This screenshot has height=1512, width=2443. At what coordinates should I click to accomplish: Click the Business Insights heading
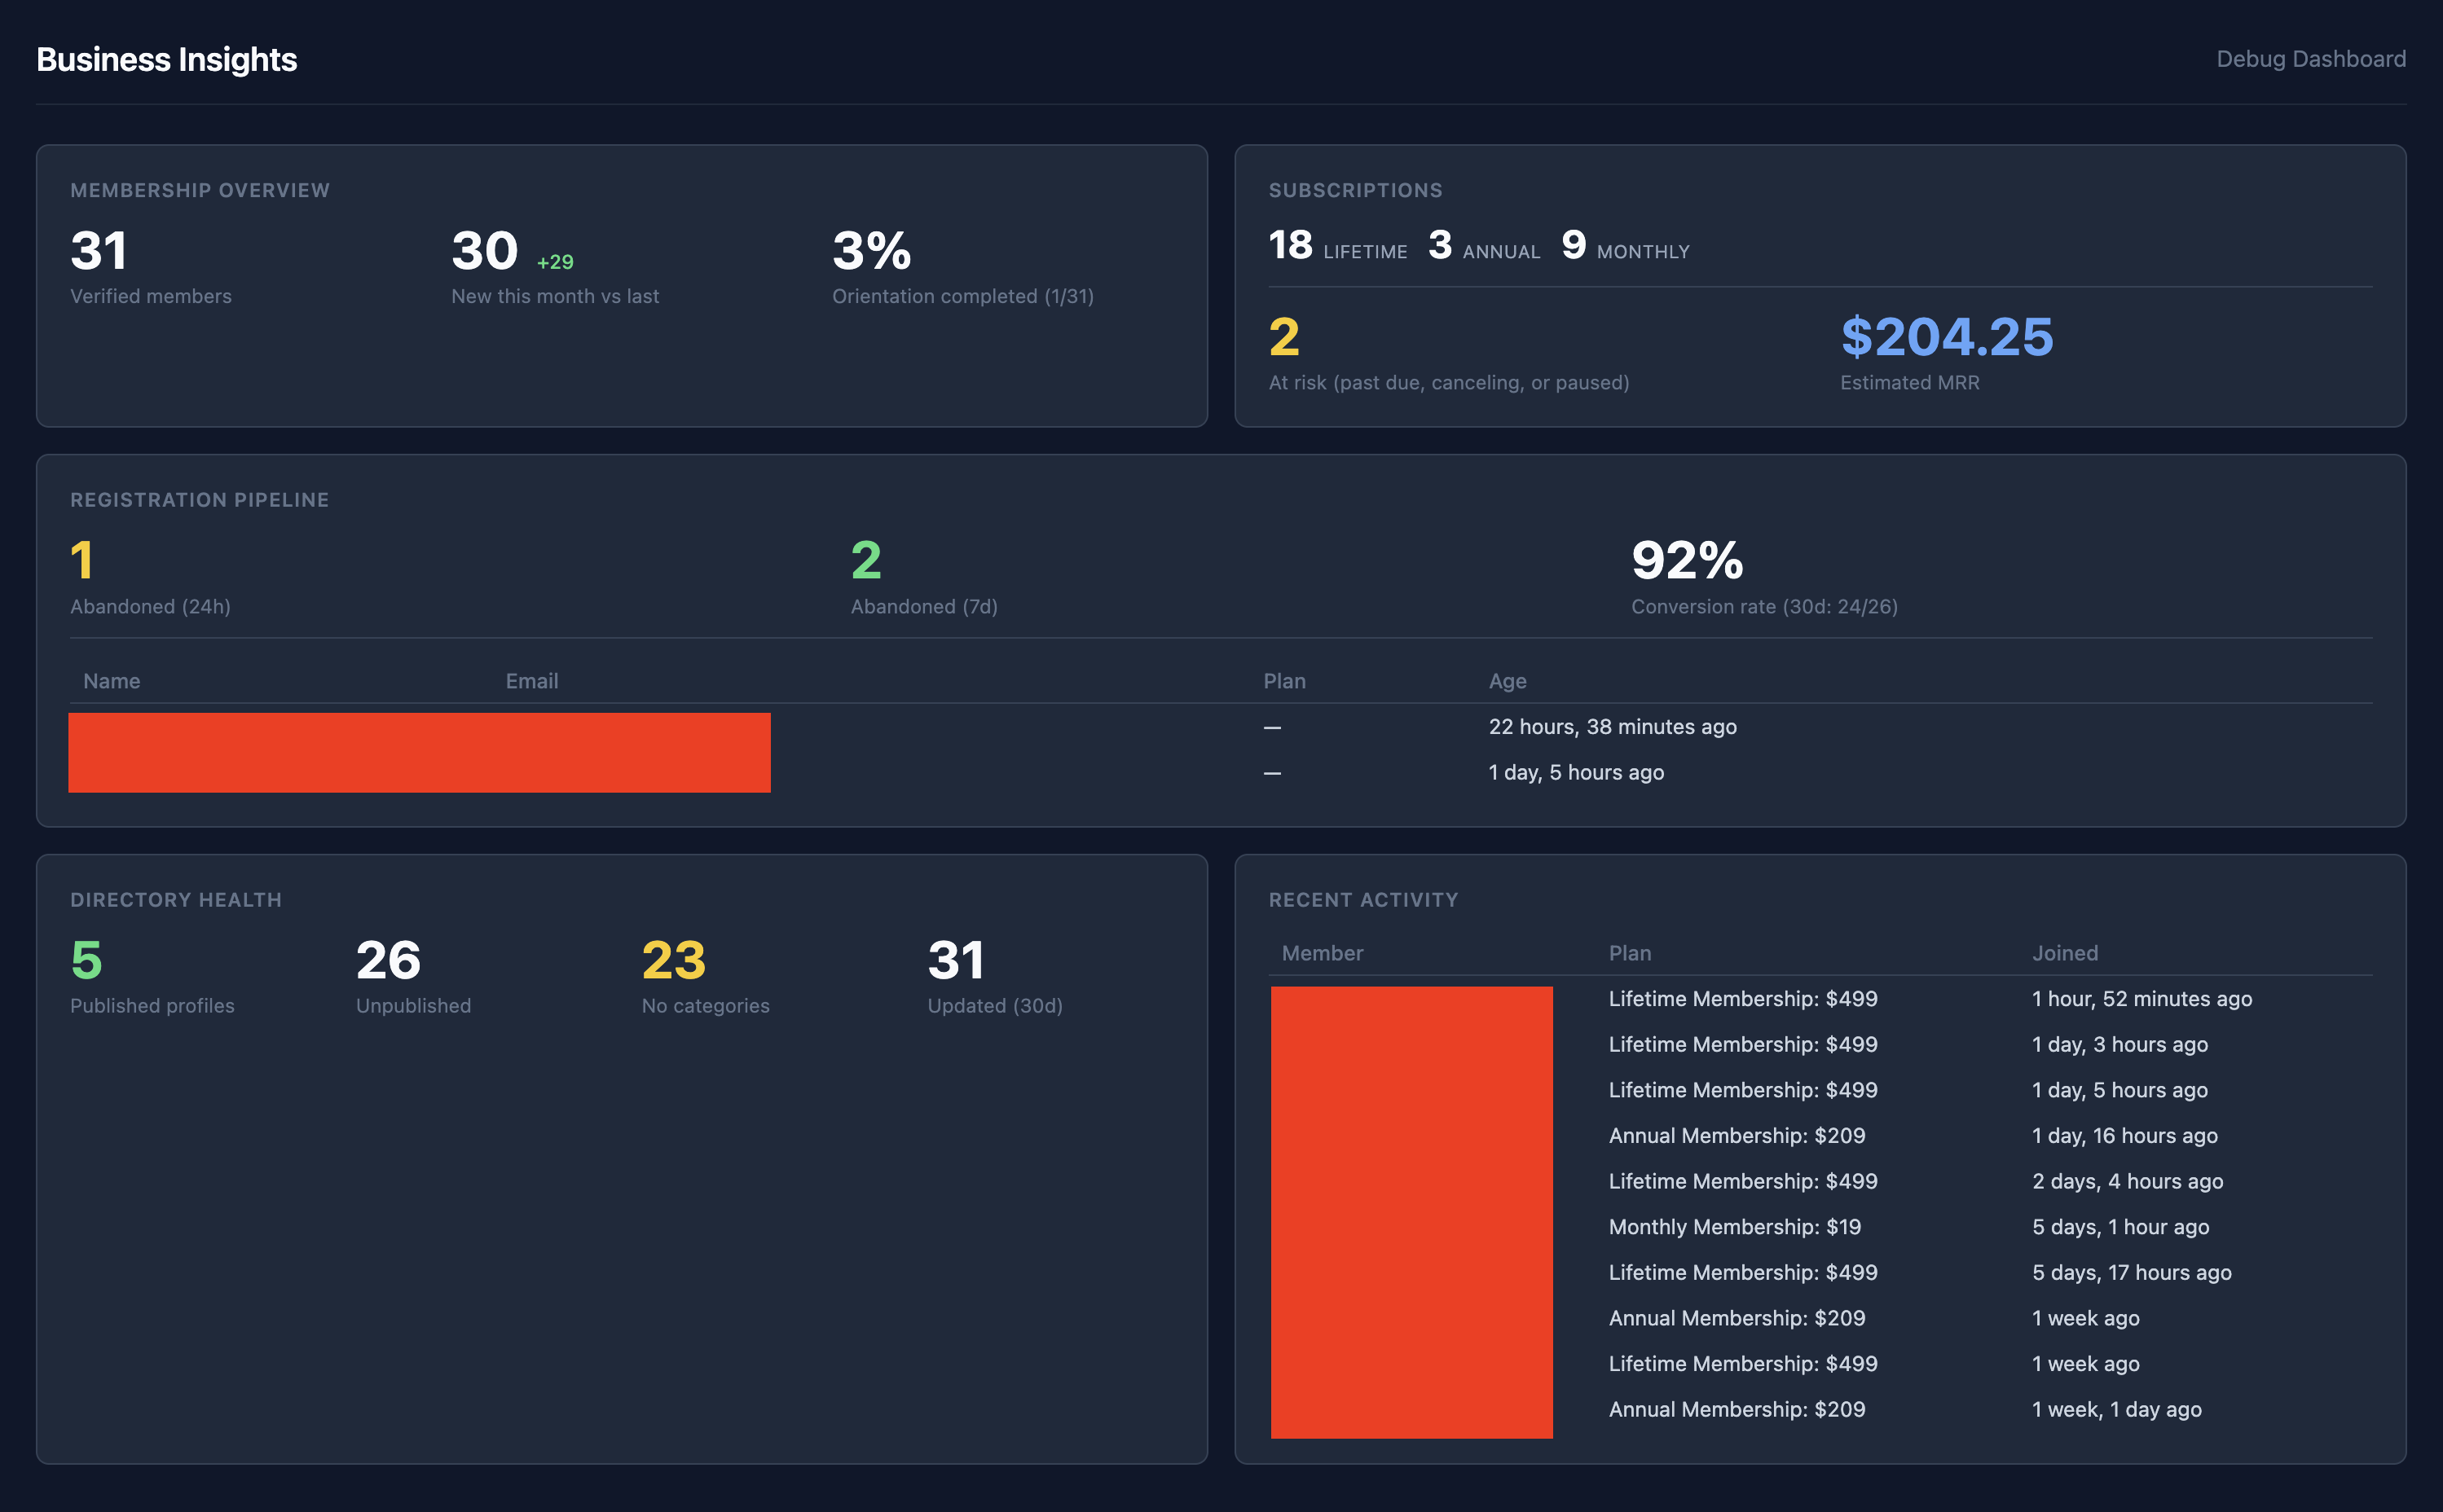point(166,59)
